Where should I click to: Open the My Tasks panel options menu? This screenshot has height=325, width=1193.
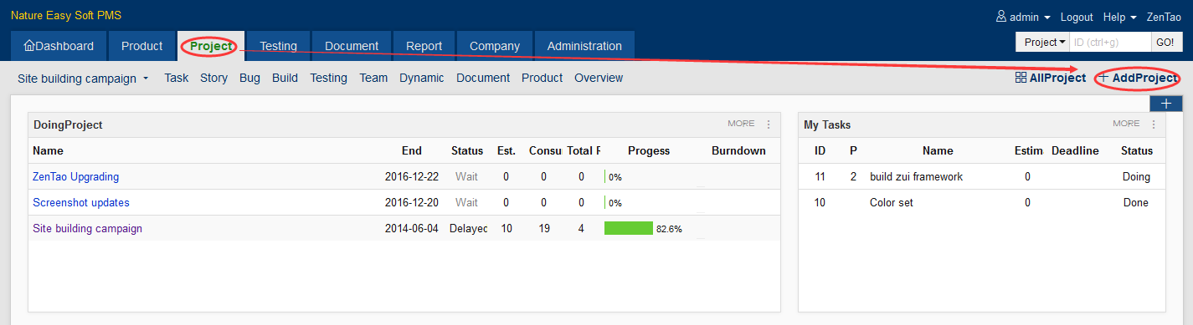click(1154, 124)
